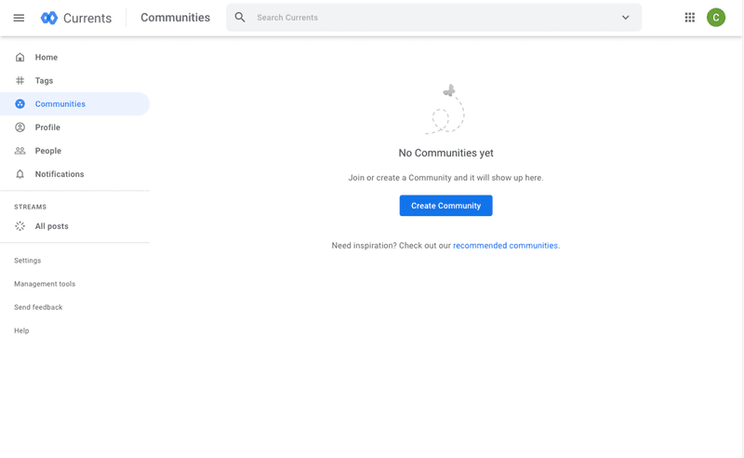Open the Google apps grid
This screenshot has width=744, height=458.
tap(689, 18)
